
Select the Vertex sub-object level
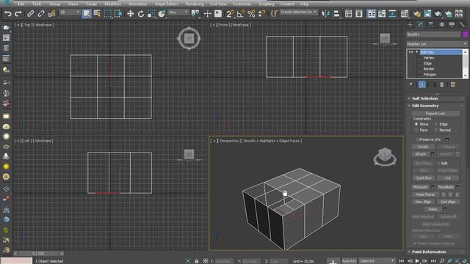coord(429,58)
